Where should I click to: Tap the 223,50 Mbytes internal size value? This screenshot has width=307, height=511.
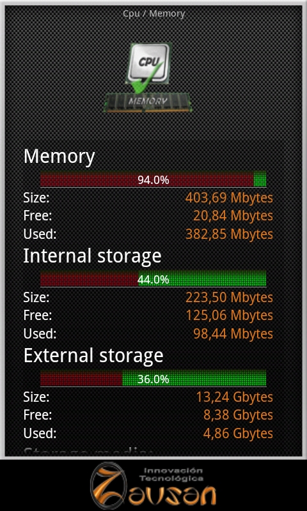point(229,297)
